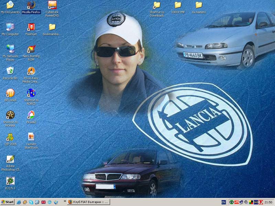The image size is (275, 206).
Task: Open the Roxio Easy Media Creator shortcut
Action: pyautogui.click(x=31, y=71)
